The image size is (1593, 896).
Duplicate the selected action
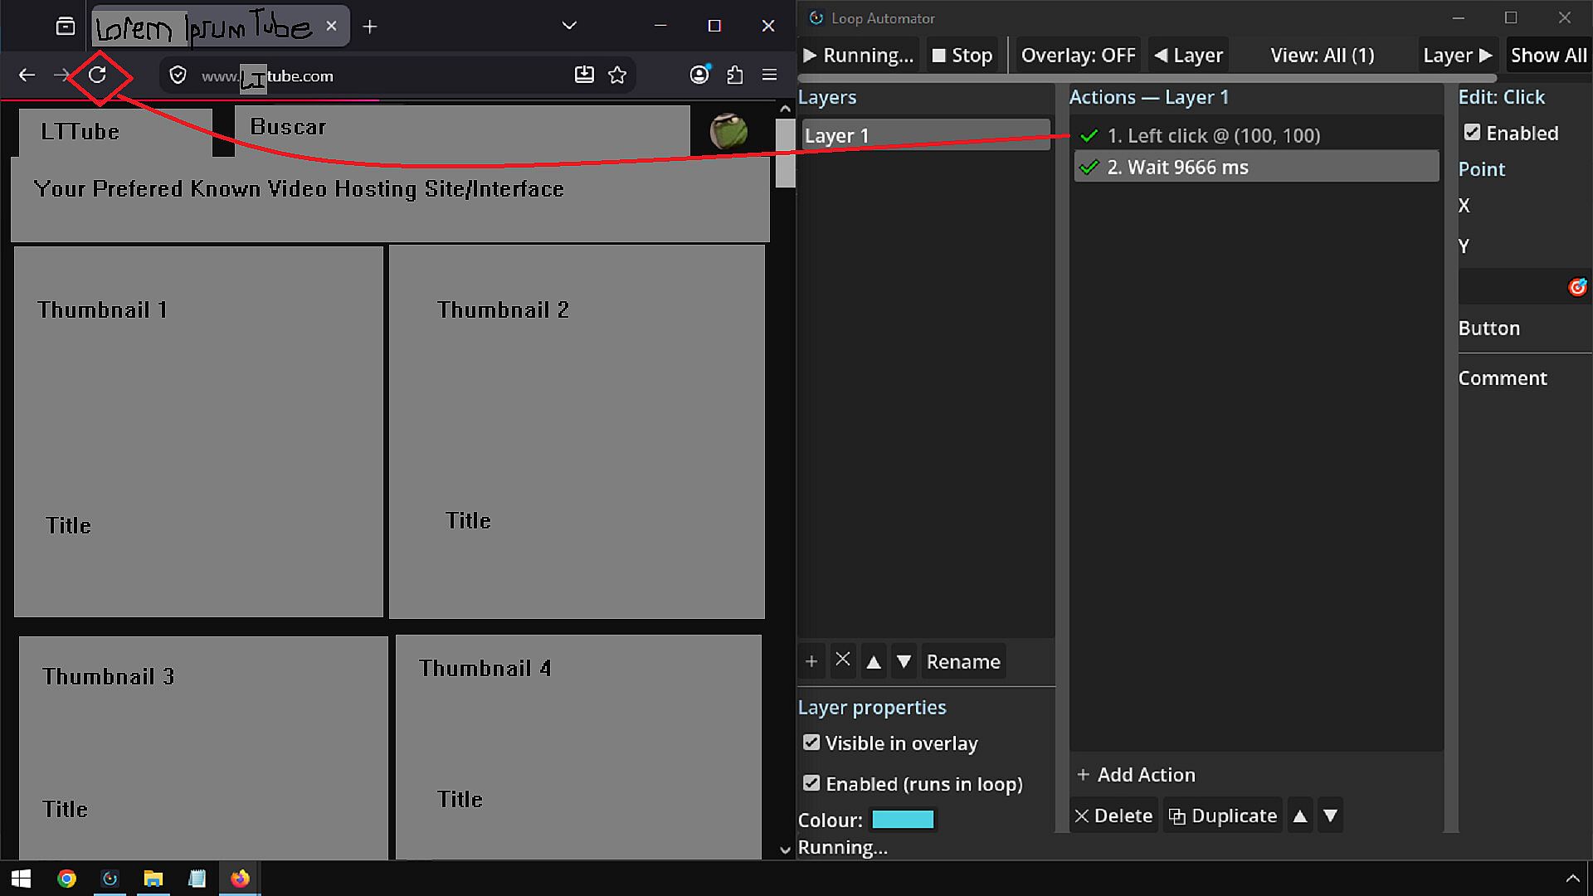[x=1223, y=816]
